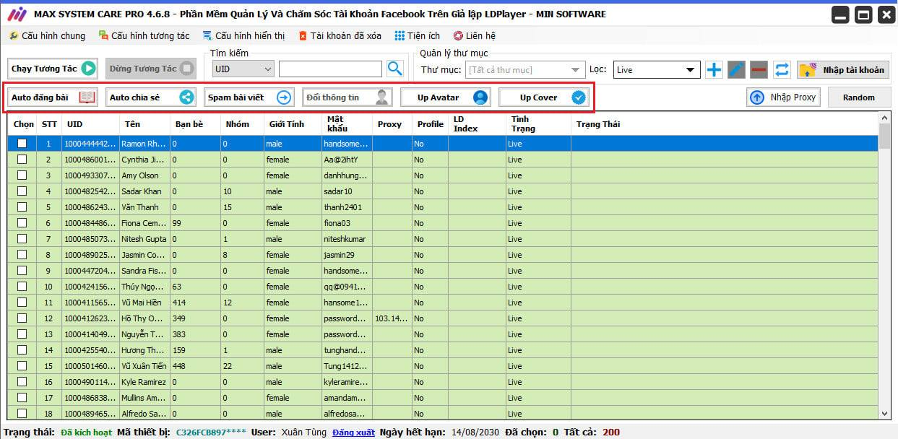The height and width of the screenshot is (439, 898).
Task: Open Cấu hình tương tác menu
Action: point(144,35)
